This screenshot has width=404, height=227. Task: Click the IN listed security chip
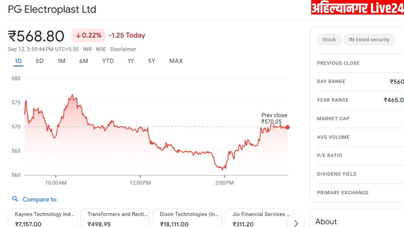[369, 39]
